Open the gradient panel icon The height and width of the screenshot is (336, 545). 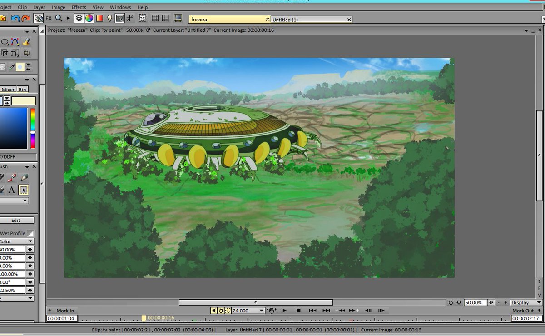[99, 18]
